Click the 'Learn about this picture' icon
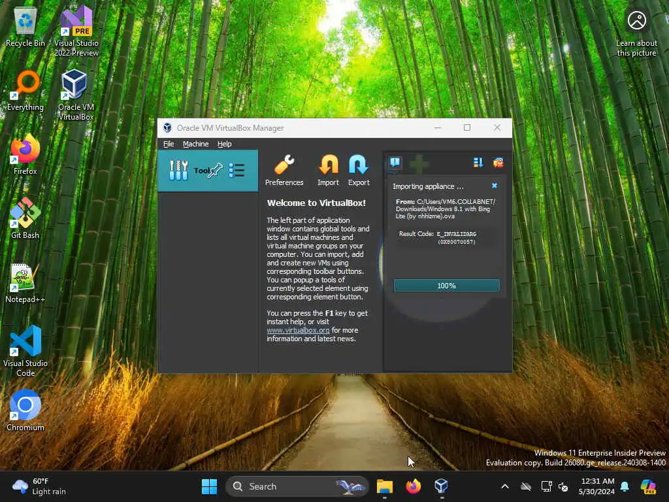669x502 pixels. click(636, 33)
